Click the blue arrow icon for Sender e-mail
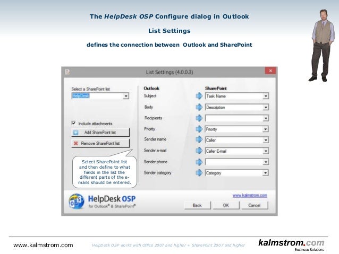The width and height of the screenshot is (339, 254). (199, 151)
